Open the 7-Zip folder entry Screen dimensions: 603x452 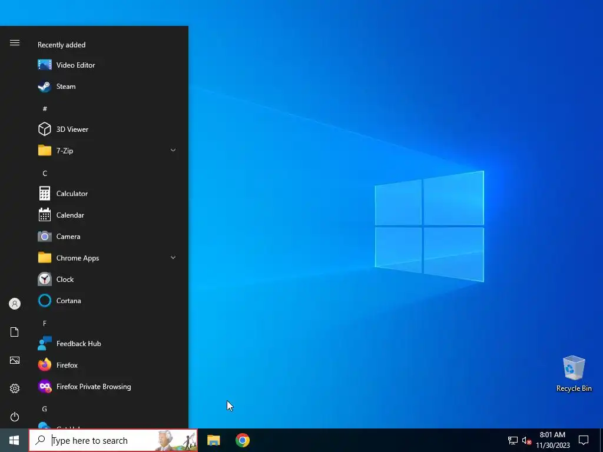(x=107, y=151)
